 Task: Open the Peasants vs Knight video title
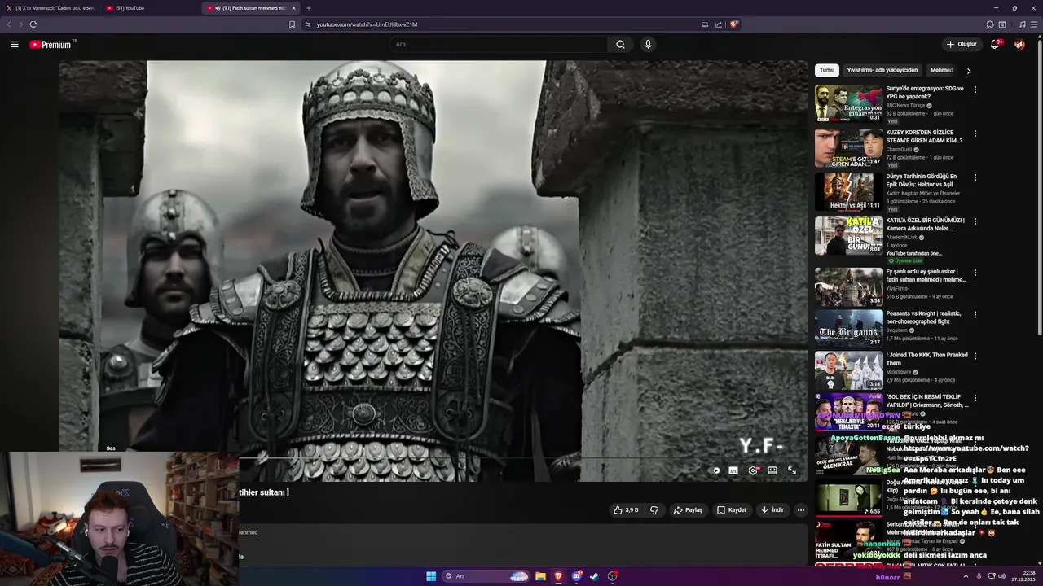923,317
